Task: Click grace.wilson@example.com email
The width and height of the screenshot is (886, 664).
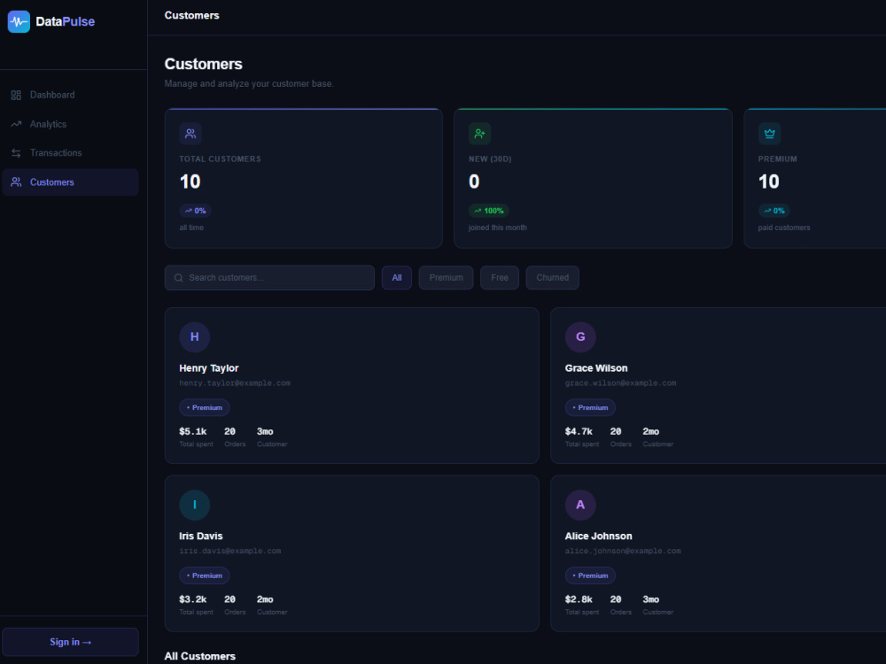Action: (x=620, y=382)
